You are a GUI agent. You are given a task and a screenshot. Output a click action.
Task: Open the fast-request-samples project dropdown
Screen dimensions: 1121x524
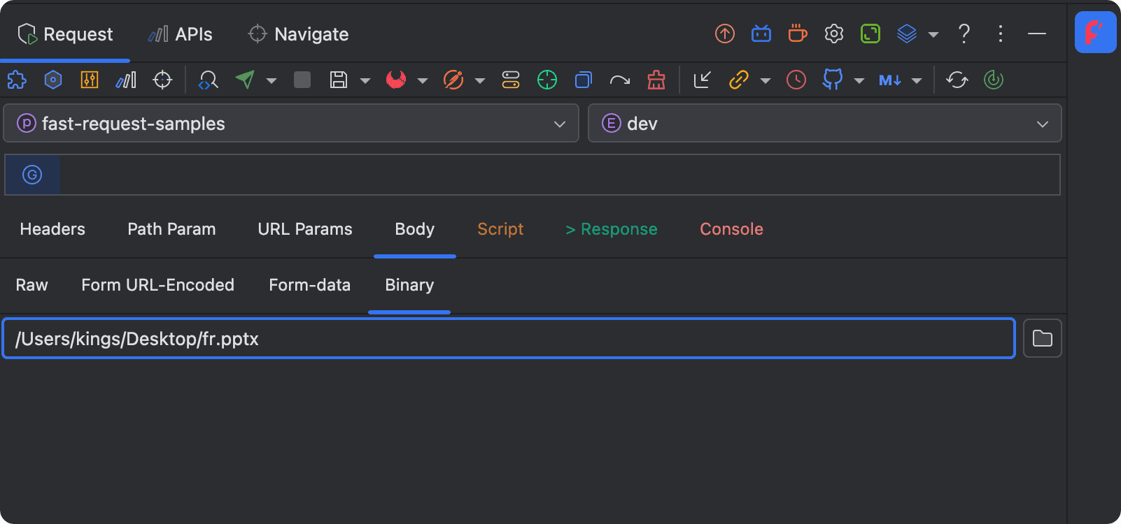click(291, 124)
